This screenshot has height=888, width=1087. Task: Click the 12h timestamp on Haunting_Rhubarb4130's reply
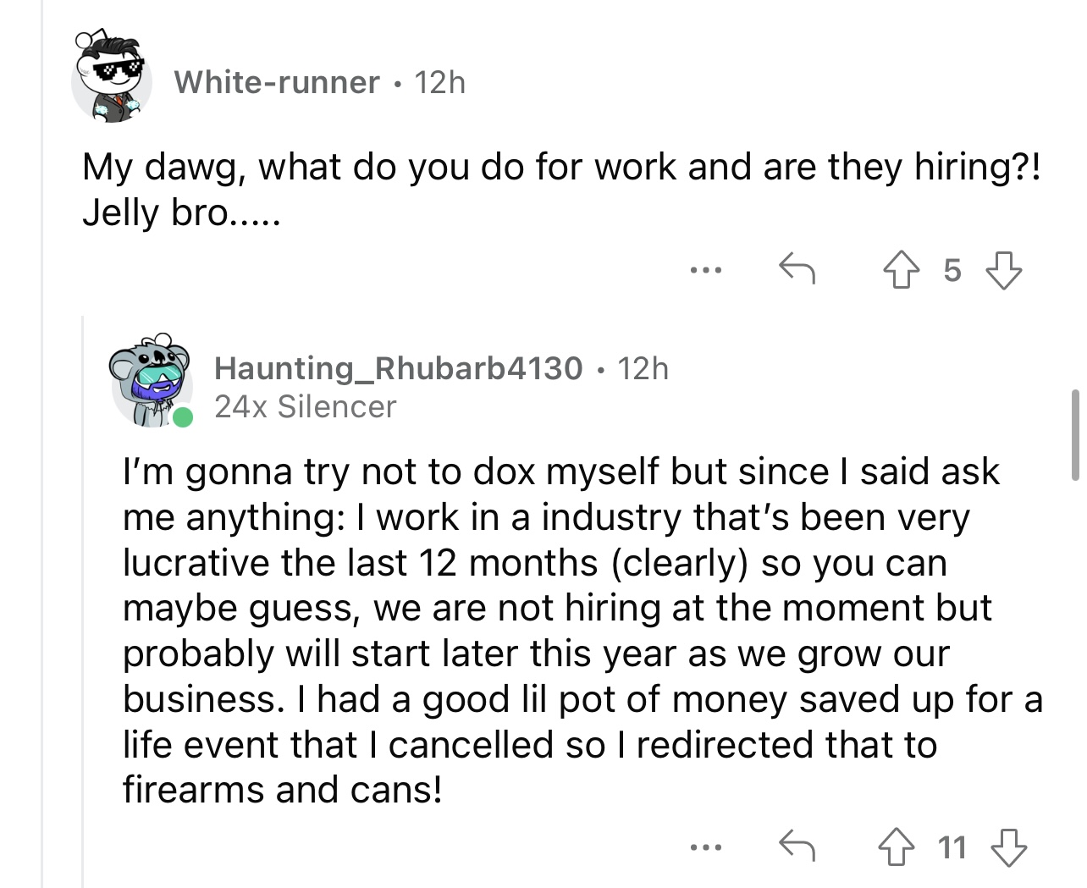(643, 368)
